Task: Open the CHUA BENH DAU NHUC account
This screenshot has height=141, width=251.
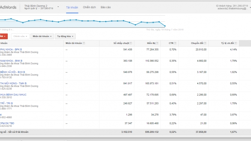Action: click(x=13, y=95)
